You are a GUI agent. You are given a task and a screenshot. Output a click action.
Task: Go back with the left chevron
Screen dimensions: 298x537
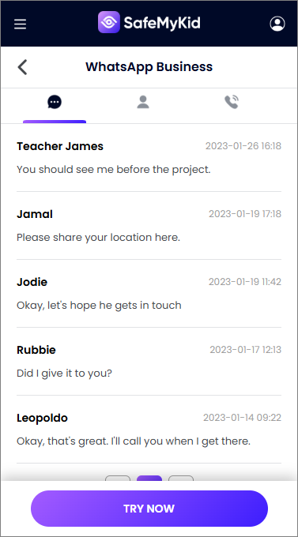(x=22, y=67)
